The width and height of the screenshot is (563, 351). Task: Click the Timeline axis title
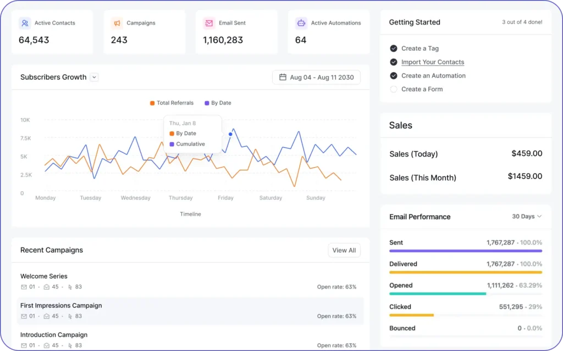click(x=190, y=214)
